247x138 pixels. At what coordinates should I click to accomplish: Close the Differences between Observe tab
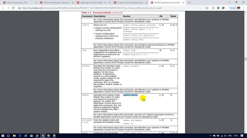73,3
